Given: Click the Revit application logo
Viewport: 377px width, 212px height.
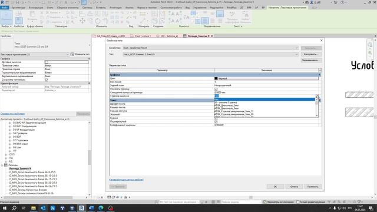Looking at the screenshot, I should tap(2, 2).
